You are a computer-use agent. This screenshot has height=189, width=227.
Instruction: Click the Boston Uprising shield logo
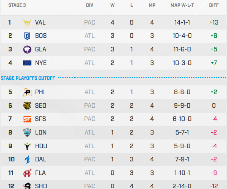pos(27,36)
